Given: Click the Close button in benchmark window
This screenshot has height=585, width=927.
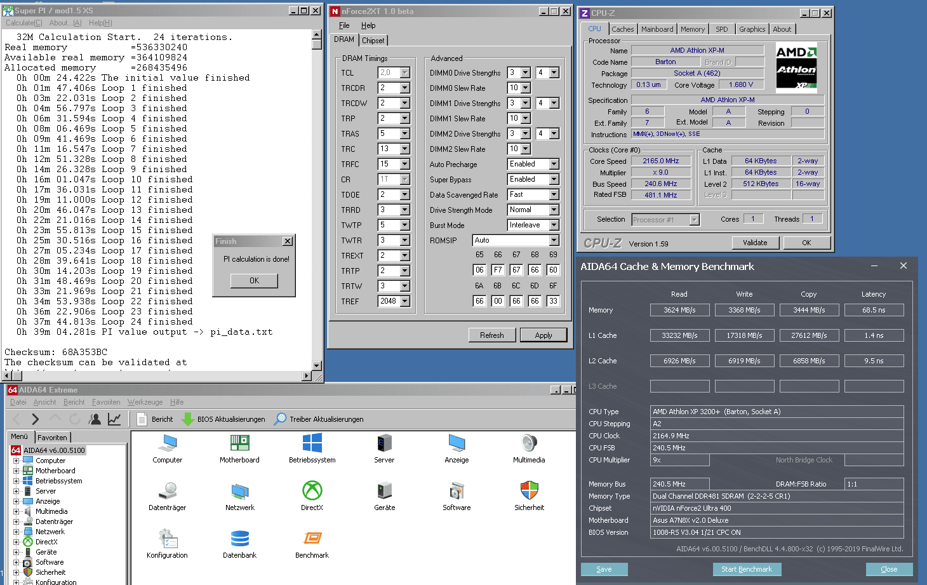Looking at the screenshot, I should pyautogui.click(x=889, y=569).
